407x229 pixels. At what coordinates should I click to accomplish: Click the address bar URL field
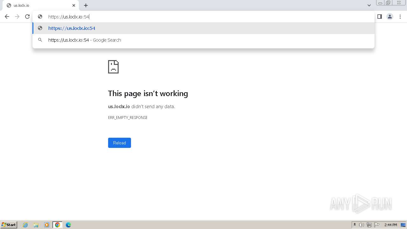coord(203,17)
